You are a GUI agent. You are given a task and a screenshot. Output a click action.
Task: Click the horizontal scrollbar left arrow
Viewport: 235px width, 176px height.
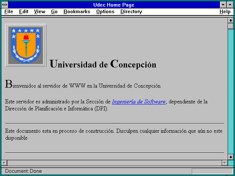[4, 163]
